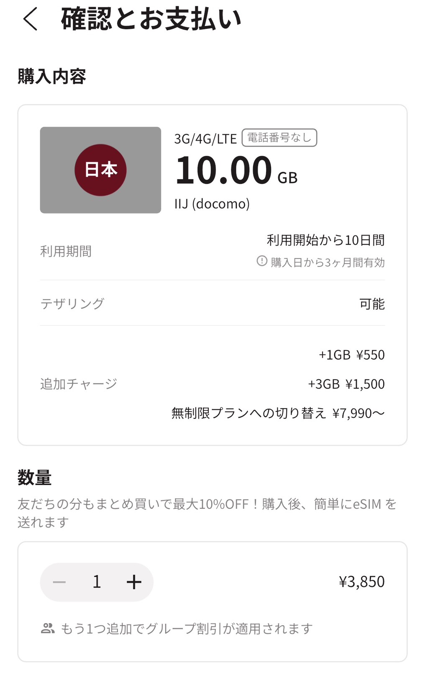Click the テザリング row label

72,304
